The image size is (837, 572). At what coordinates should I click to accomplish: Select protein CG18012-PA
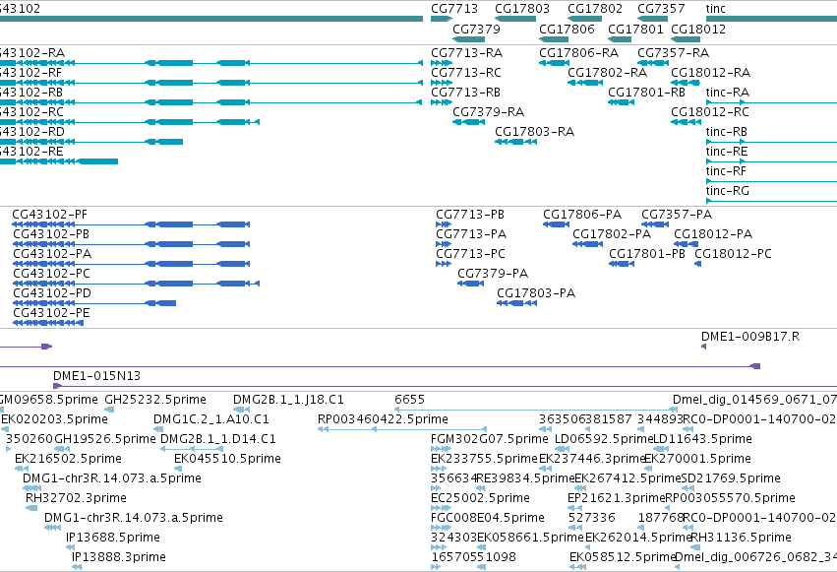coord(686,244)
